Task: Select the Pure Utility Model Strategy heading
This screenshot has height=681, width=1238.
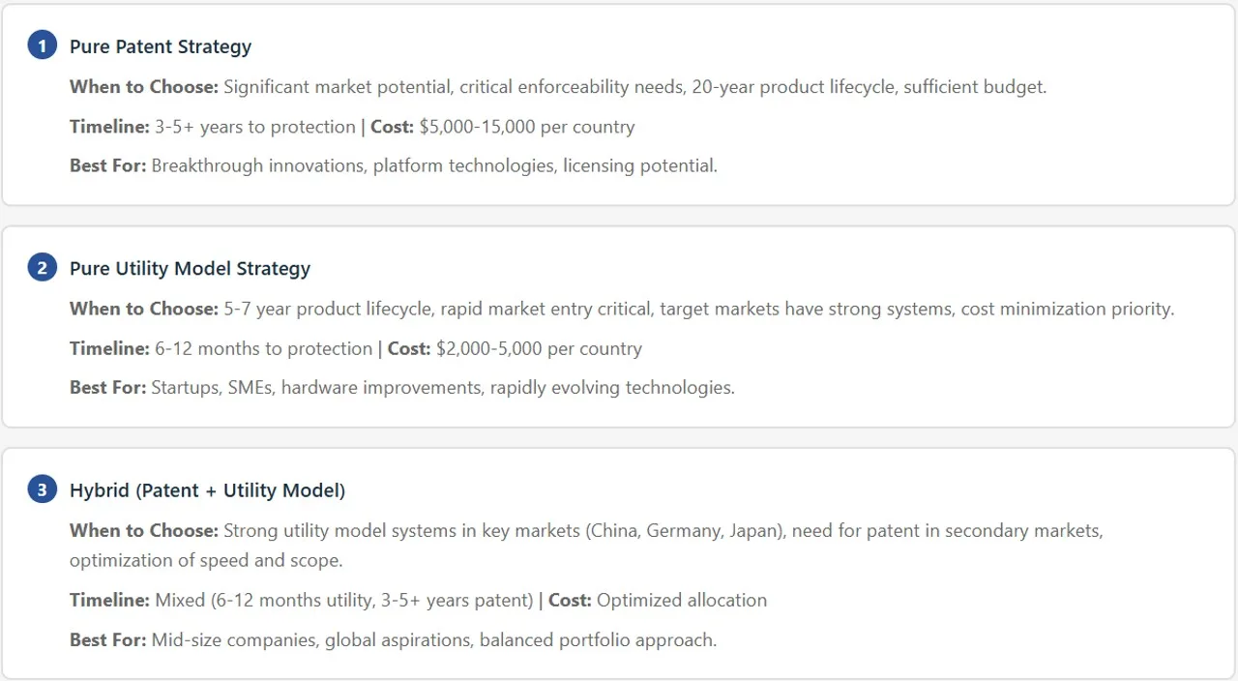Action: (190, 269)
